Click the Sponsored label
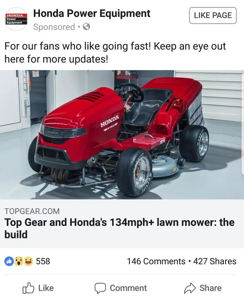 click(54, 27)
